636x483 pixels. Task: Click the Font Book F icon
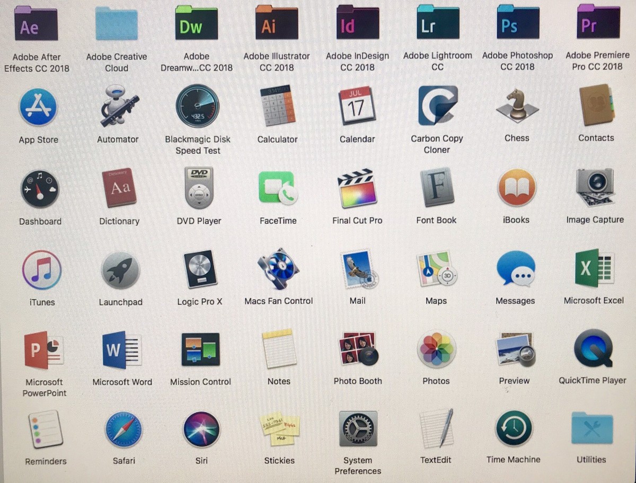pyautogui.click(x=437, y=187)
